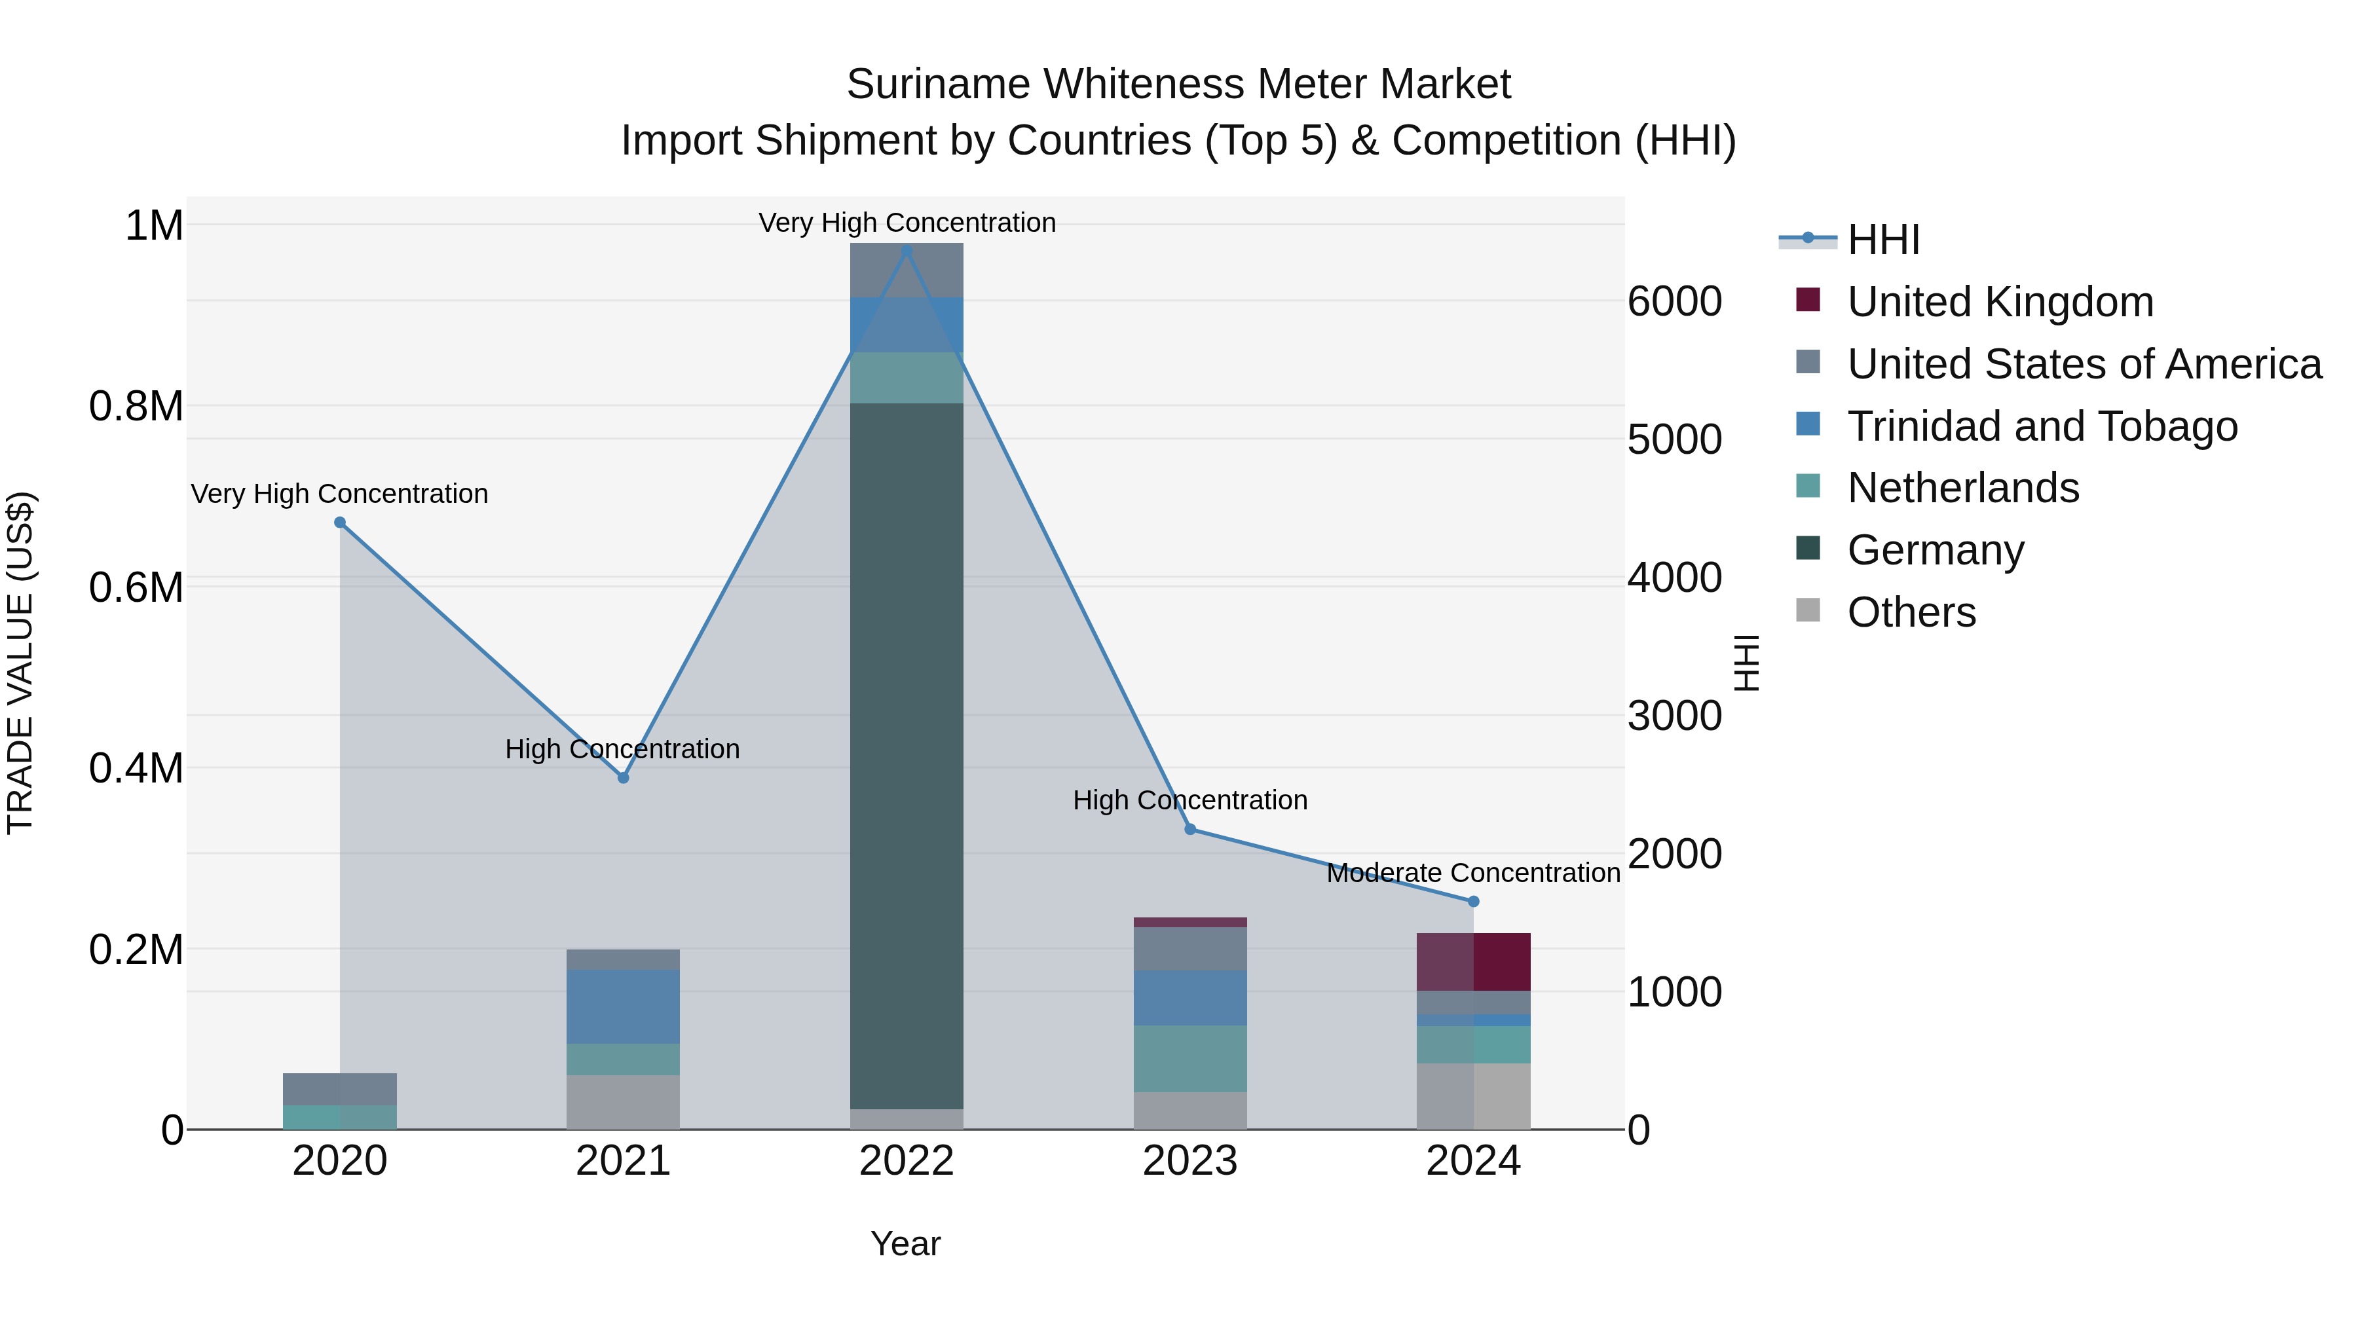
Task: Toggle the HHI legend entry
Action: coord(1849,240)
